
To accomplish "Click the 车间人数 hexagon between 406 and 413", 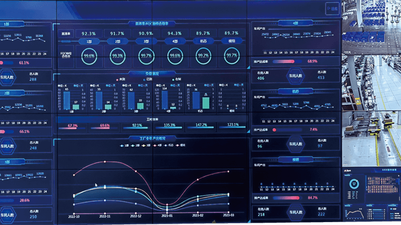I will point(295,76).
